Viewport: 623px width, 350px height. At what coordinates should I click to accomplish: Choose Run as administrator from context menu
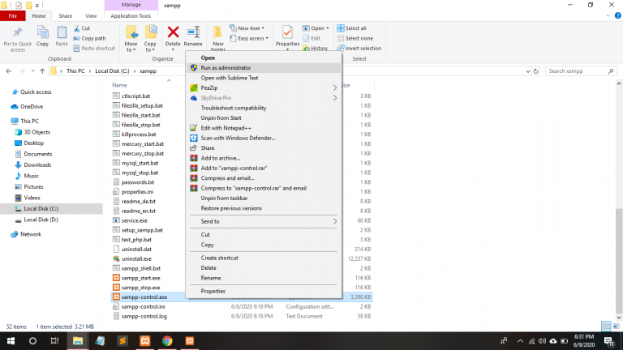coord(226,67)
